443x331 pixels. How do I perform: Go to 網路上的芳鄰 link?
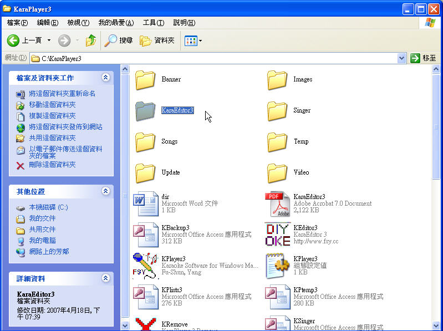(49, 251)
